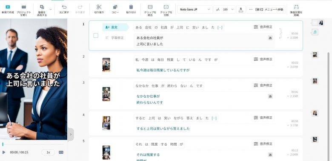The image size is (332, 161).
Task: Open 音声修正 for clip 4
Action: [263, 118]
